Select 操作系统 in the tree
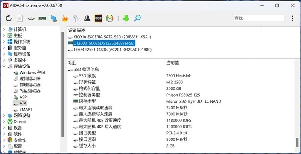 point(22,42)
